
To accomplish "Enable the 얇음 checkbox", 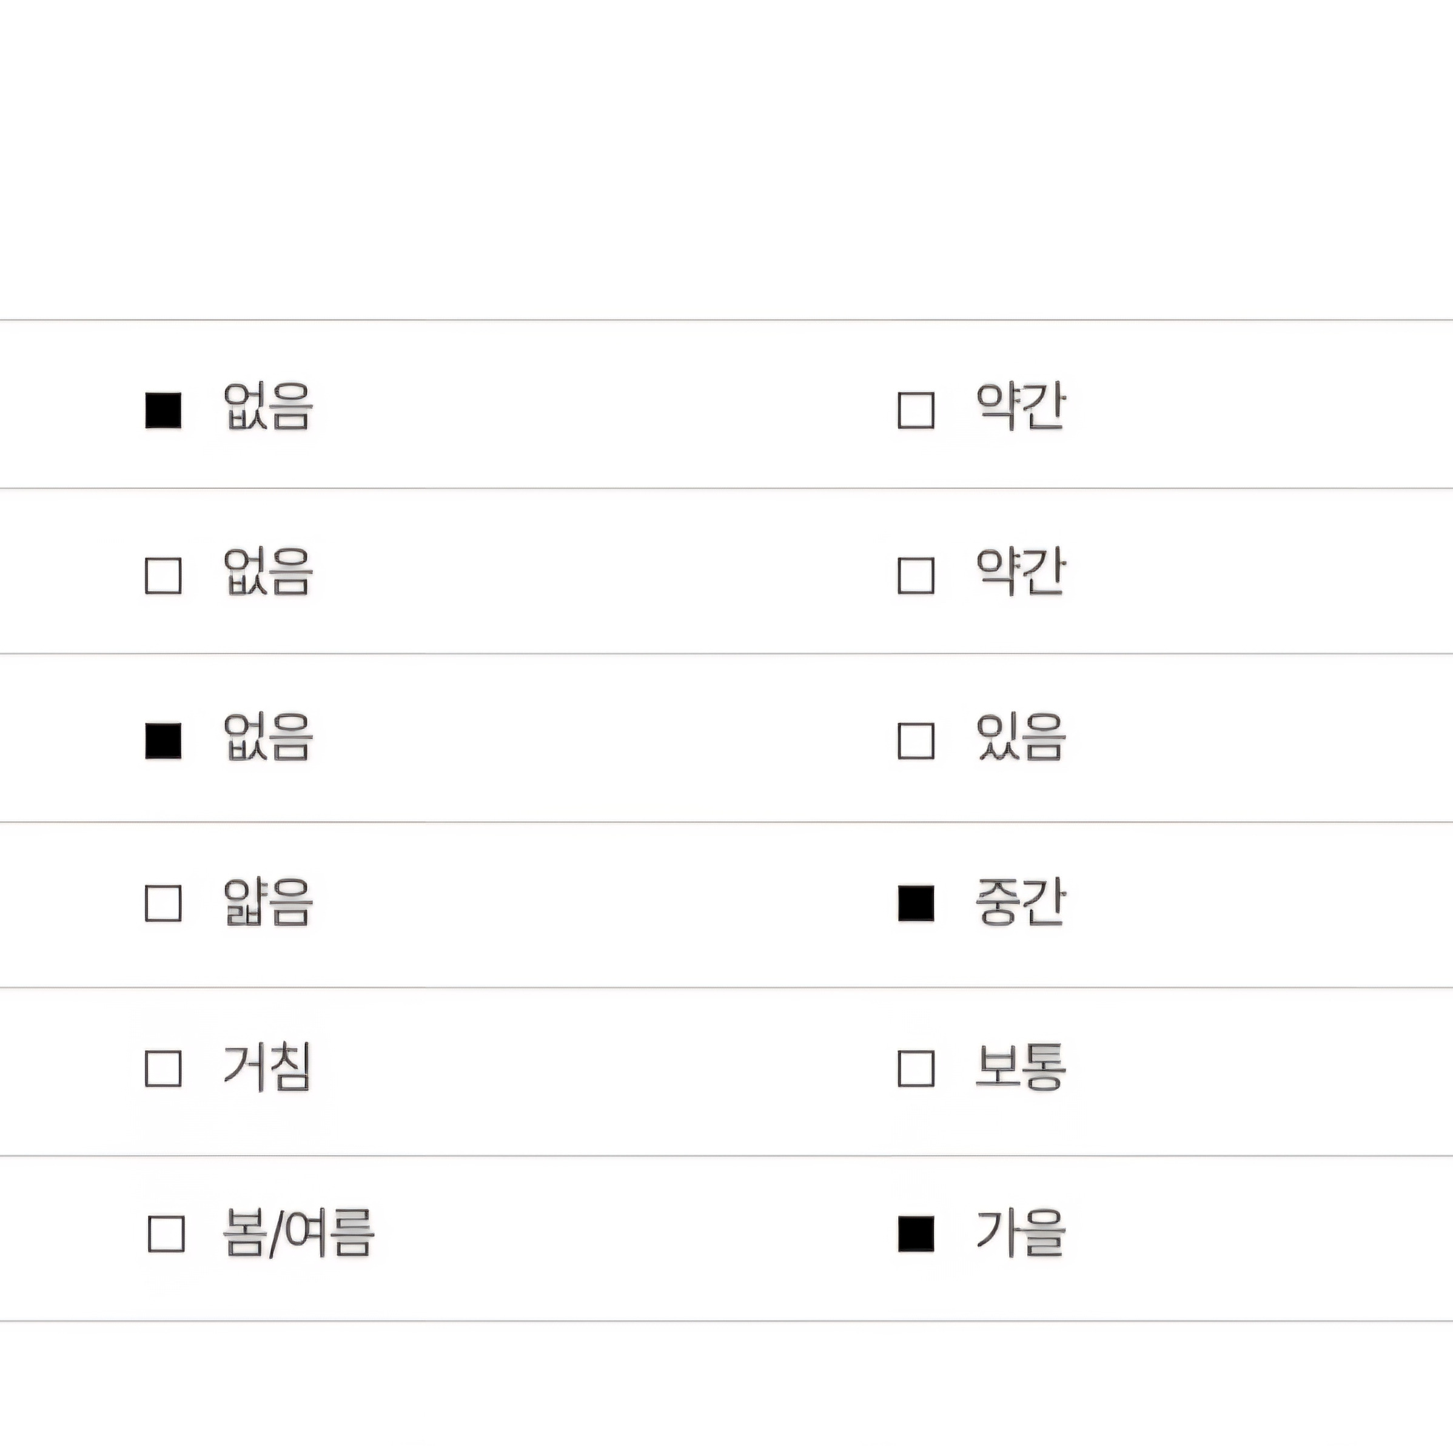I will pos(163,902).
